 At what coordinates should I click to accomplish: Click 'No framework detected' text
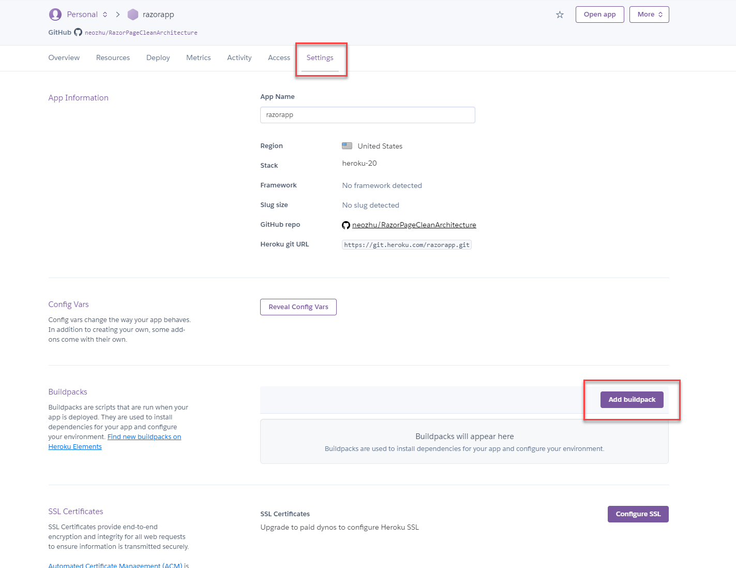click(382, 185)
